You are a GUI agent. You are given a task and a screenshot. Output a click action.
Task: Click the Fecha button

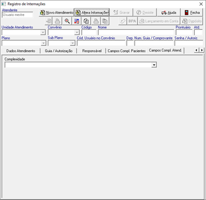192,12
